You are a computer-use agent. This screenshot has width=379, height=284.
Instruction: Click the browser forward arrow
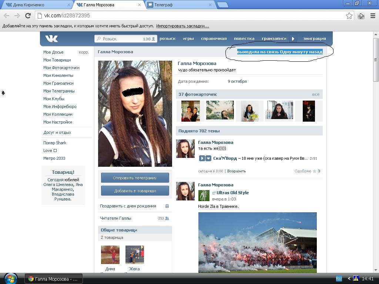(x=17, y=16)
